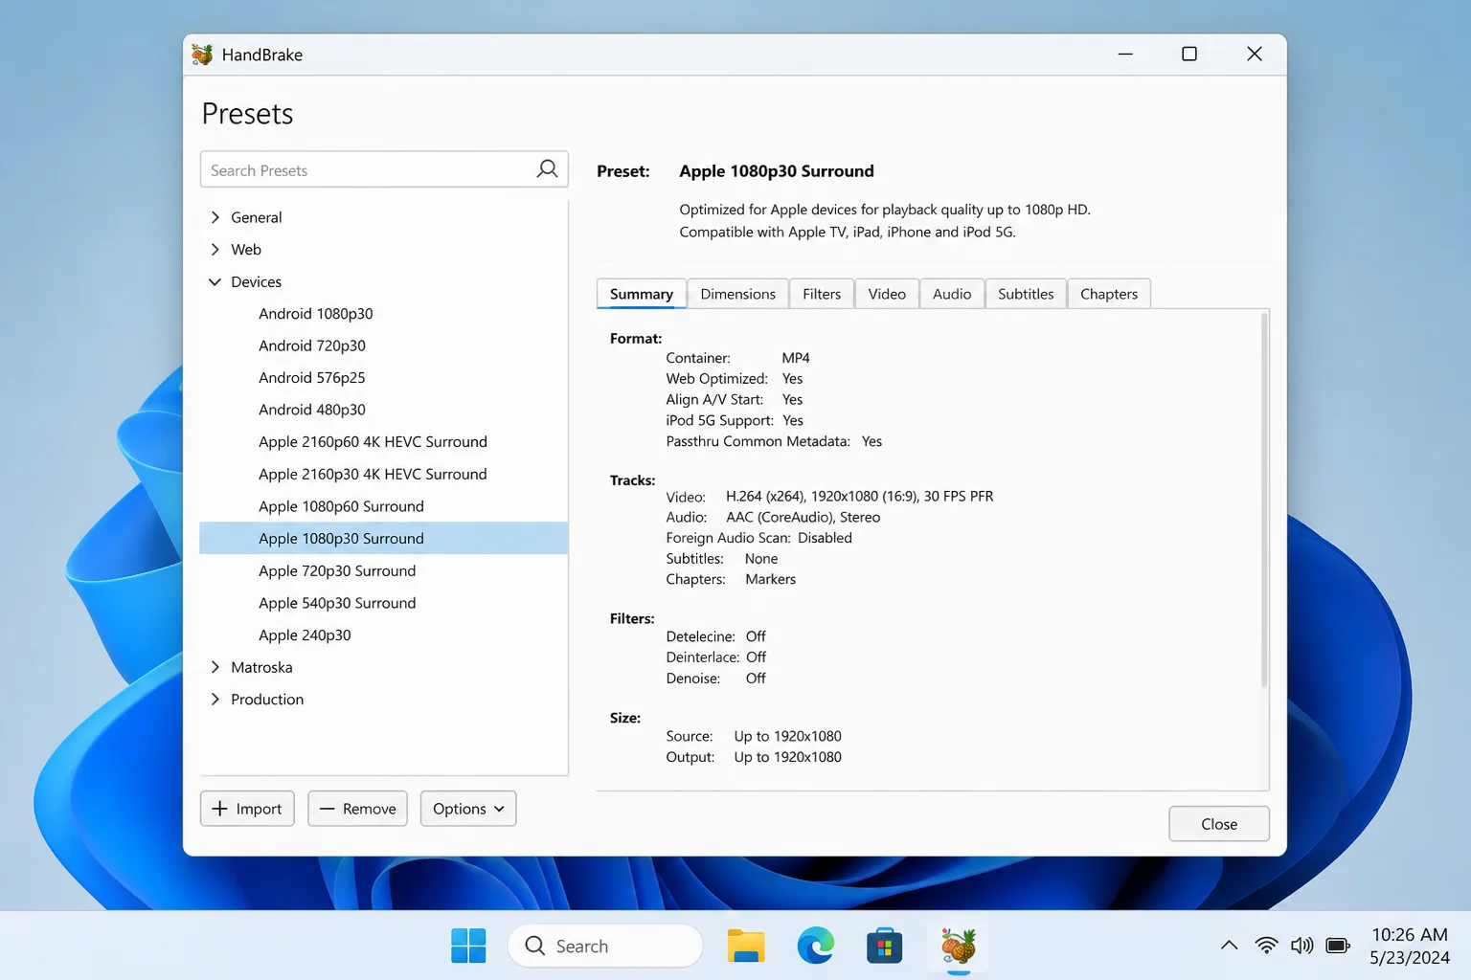The image size is (1471, 980).
Task: Choose Apple 2160p30 4K HEVC Surround preset
Action: pos(373,474)
